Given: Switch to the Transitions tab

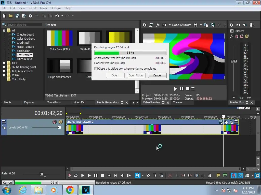Looking at the screenshot, I should click(x=54, y=103).
